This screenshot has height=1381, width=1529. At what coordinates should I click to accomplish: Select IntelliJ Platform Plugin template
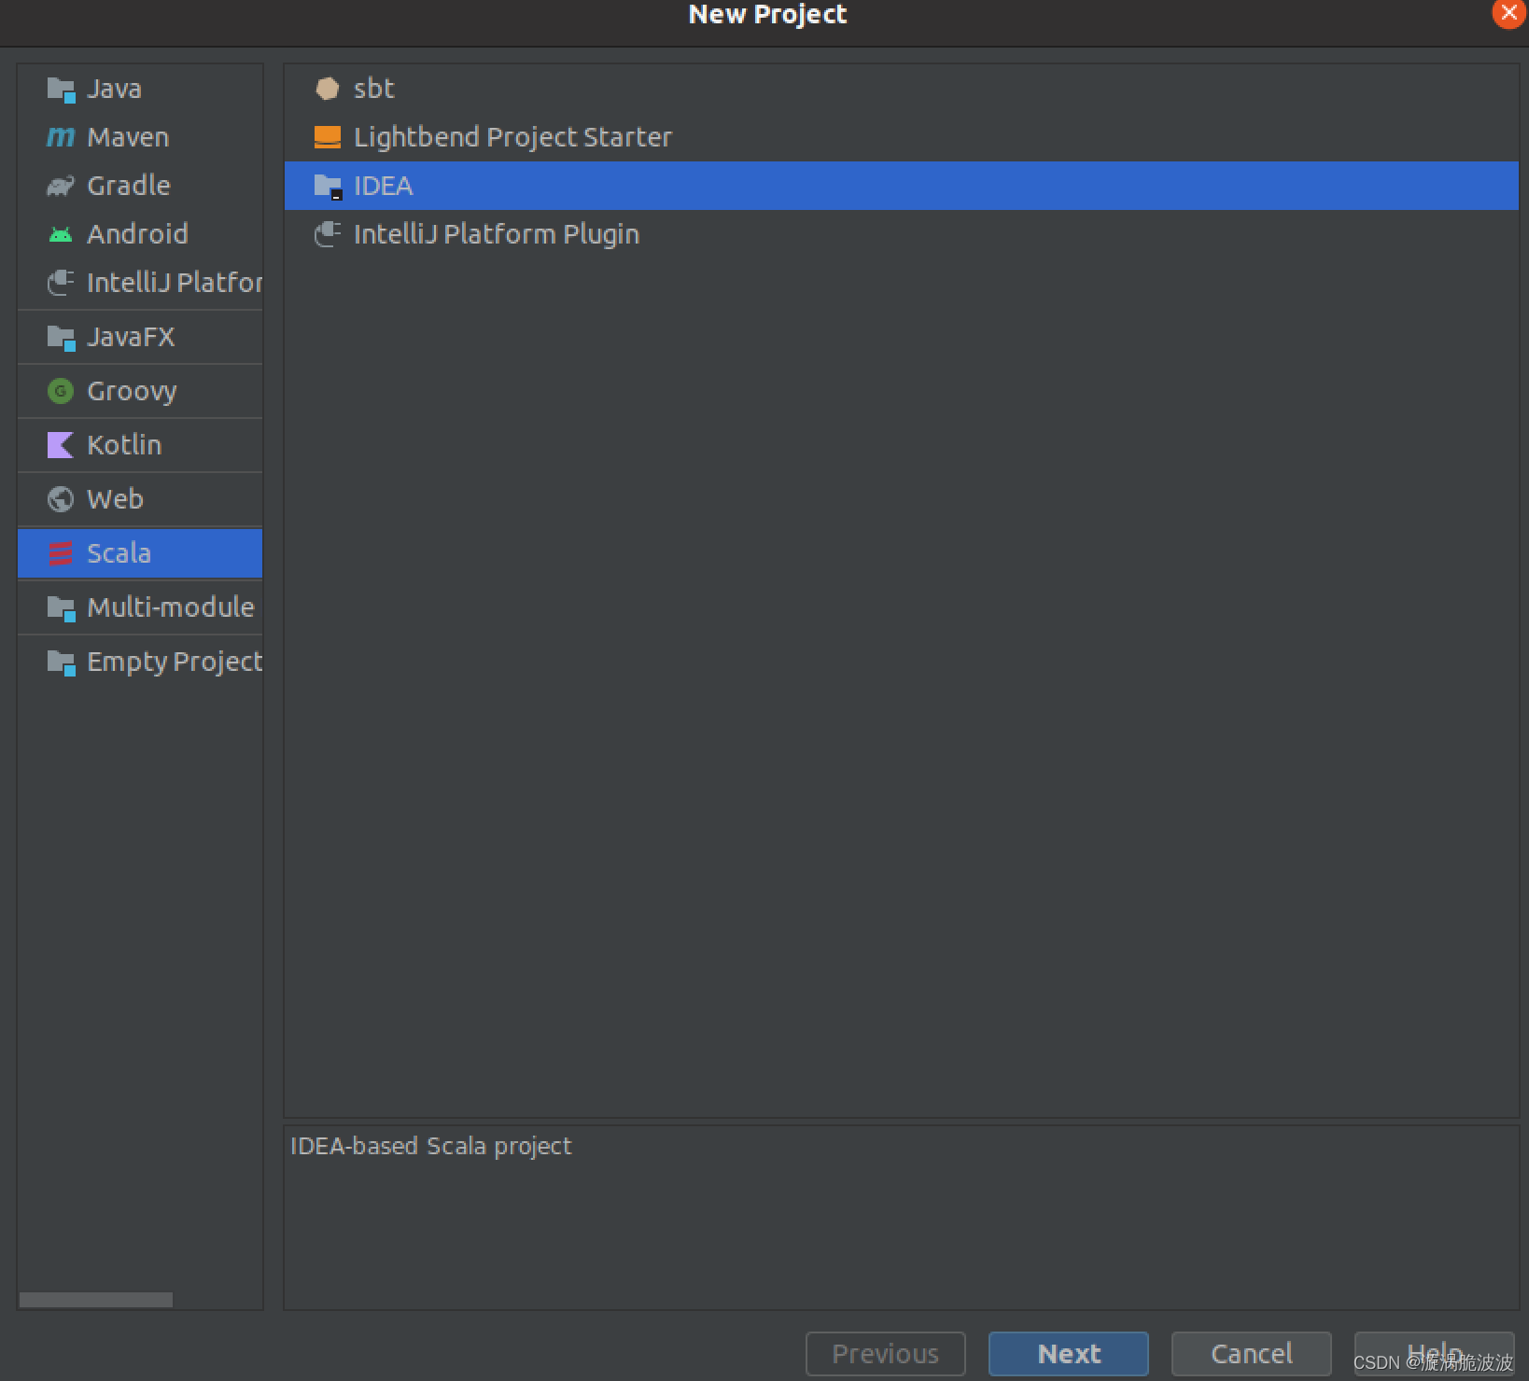[x=902, y=234]
